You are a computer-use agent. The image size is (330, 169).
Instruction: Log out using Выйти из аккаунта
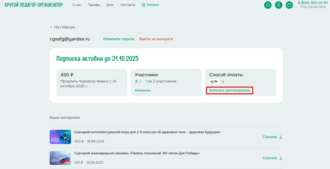(156, 39)
